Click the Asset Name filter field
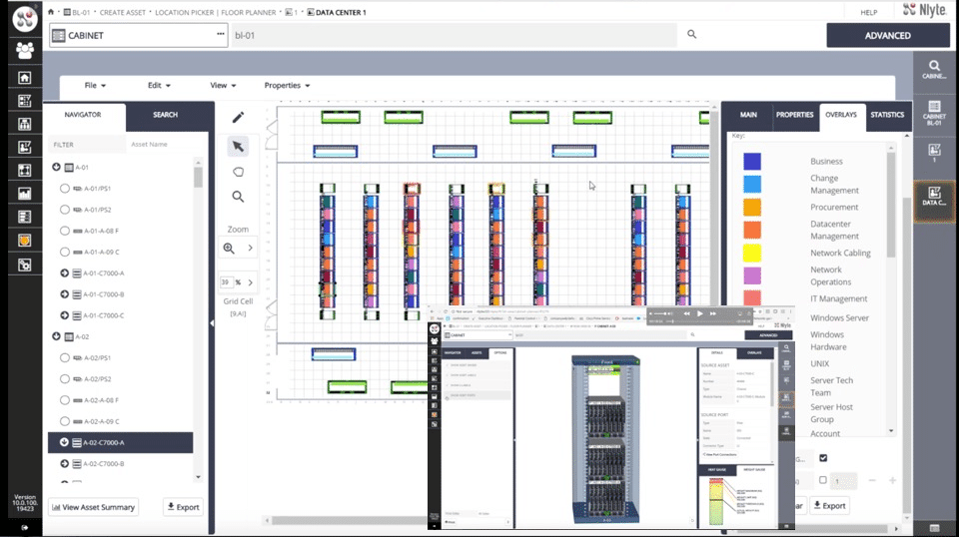 point(160,145)
